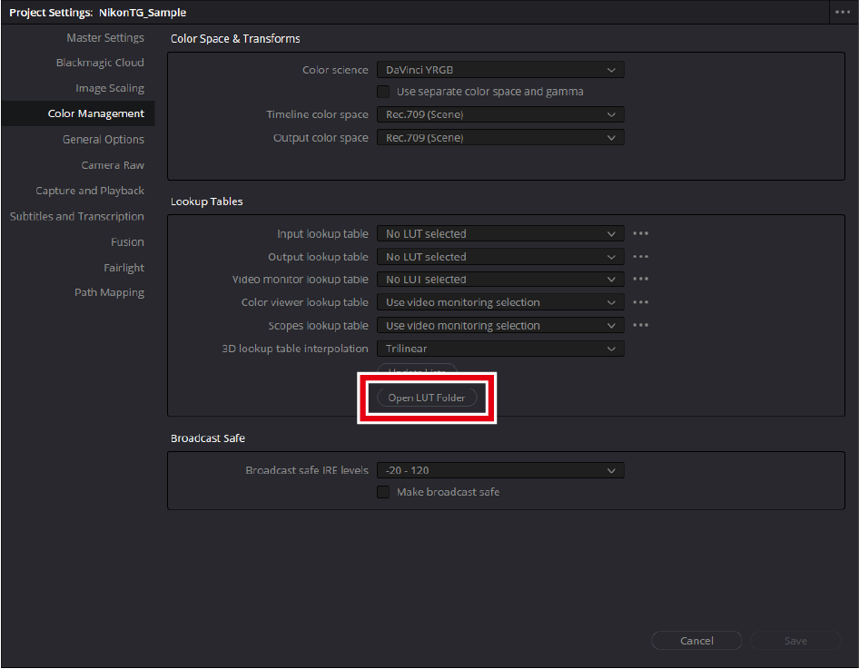Expand the Color science dropdown
The width and height of the screenshot is (859, 669).
click(499, 70)
